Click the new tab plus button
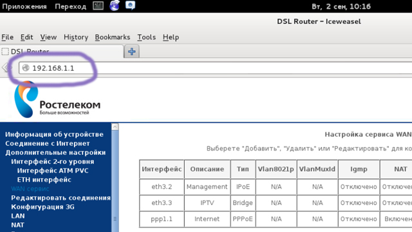Image resolution: width=412 pixels, height=232 pixels. click(131, 52)
